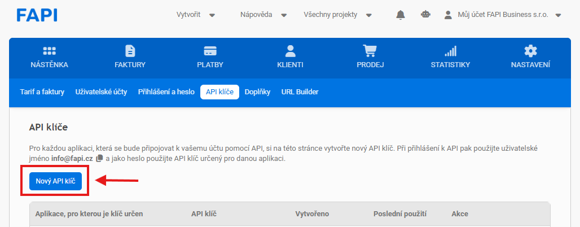Expand the Nápověda dropdown menu
This screenshot has height=227, width=580.
point(263,15)
